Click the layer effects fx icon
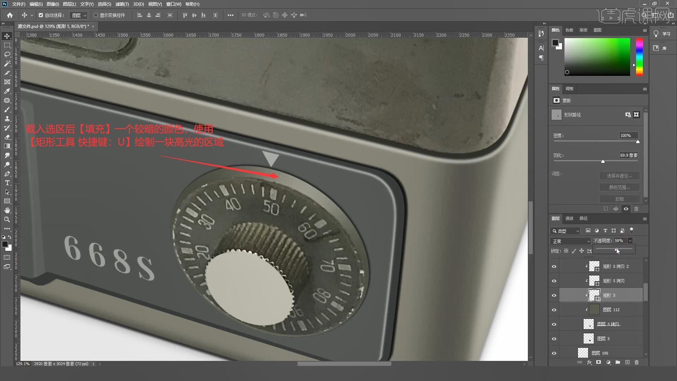Screen dimensions: 677x381 pos(589,362)
